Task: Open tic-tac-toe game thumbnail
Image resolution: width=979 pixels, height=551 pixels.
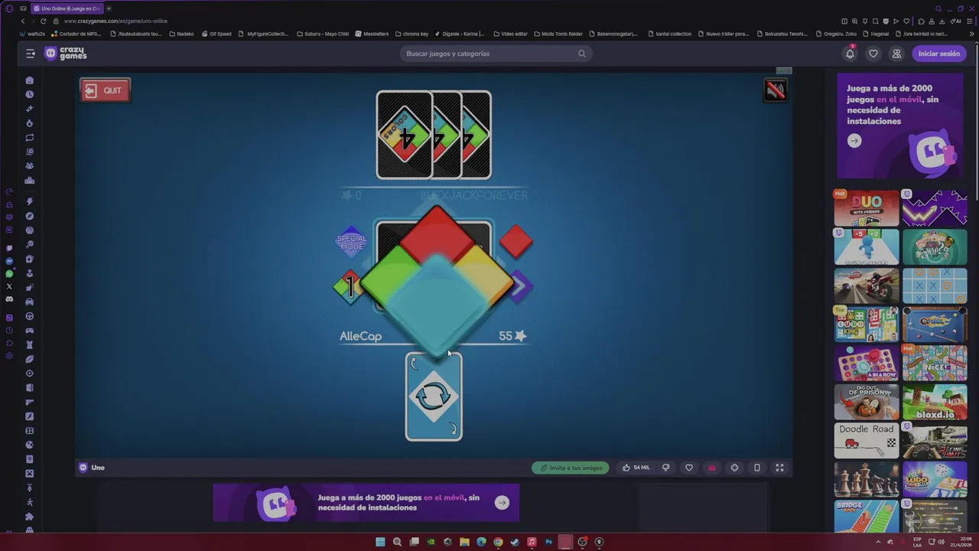Action: 935,285
